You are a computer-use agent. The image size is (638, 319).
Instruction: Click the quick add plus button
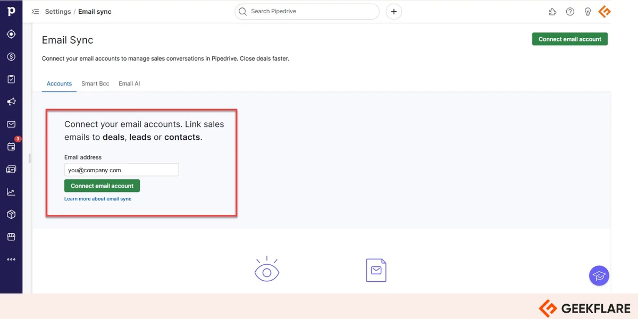pyautogui.click(x=393, y=12)
